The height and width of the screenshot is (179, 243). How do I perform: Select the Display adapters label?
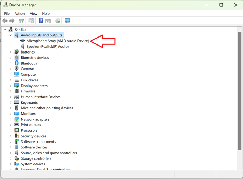34,86
